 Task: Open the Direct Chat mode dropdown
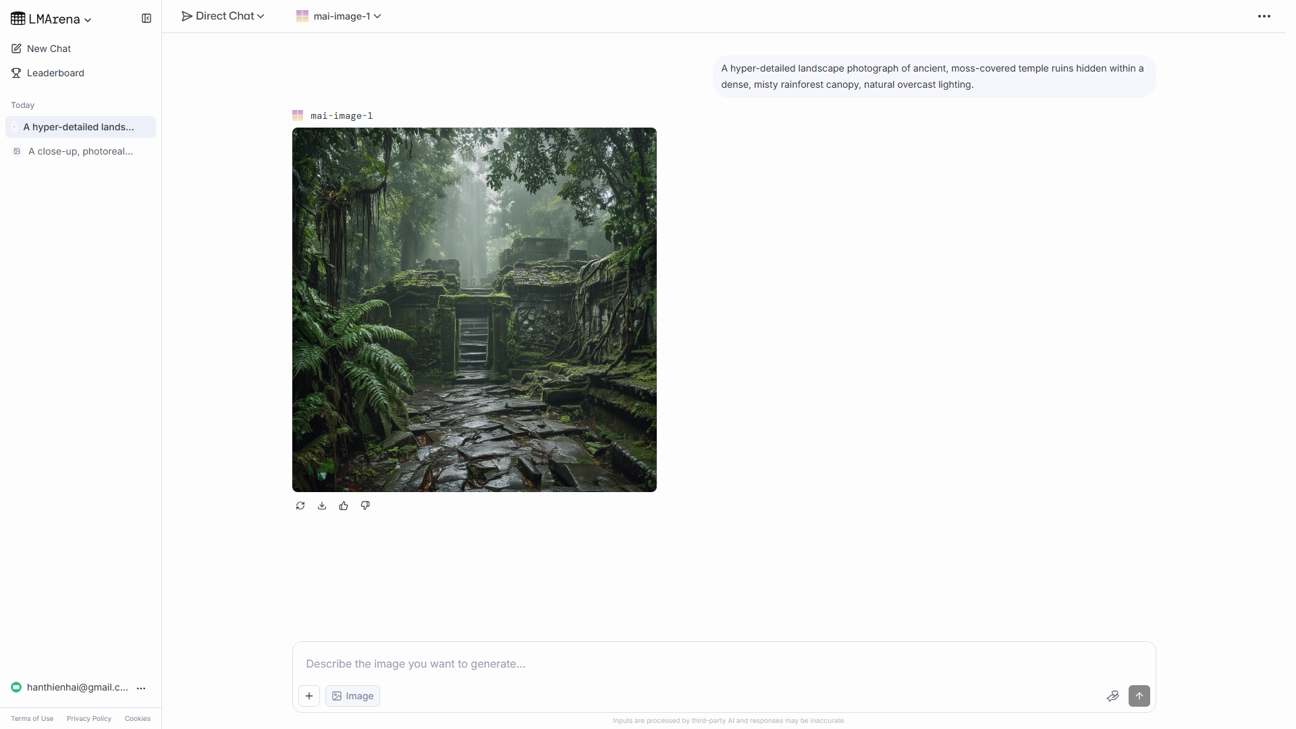(x=223, y=16)
